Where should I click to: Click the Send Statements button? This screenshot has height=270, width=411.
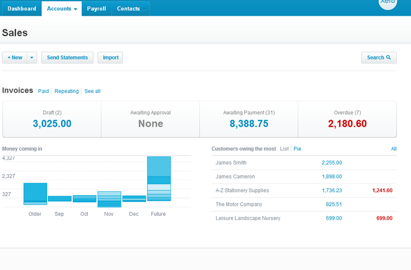(x=67, y=57)
